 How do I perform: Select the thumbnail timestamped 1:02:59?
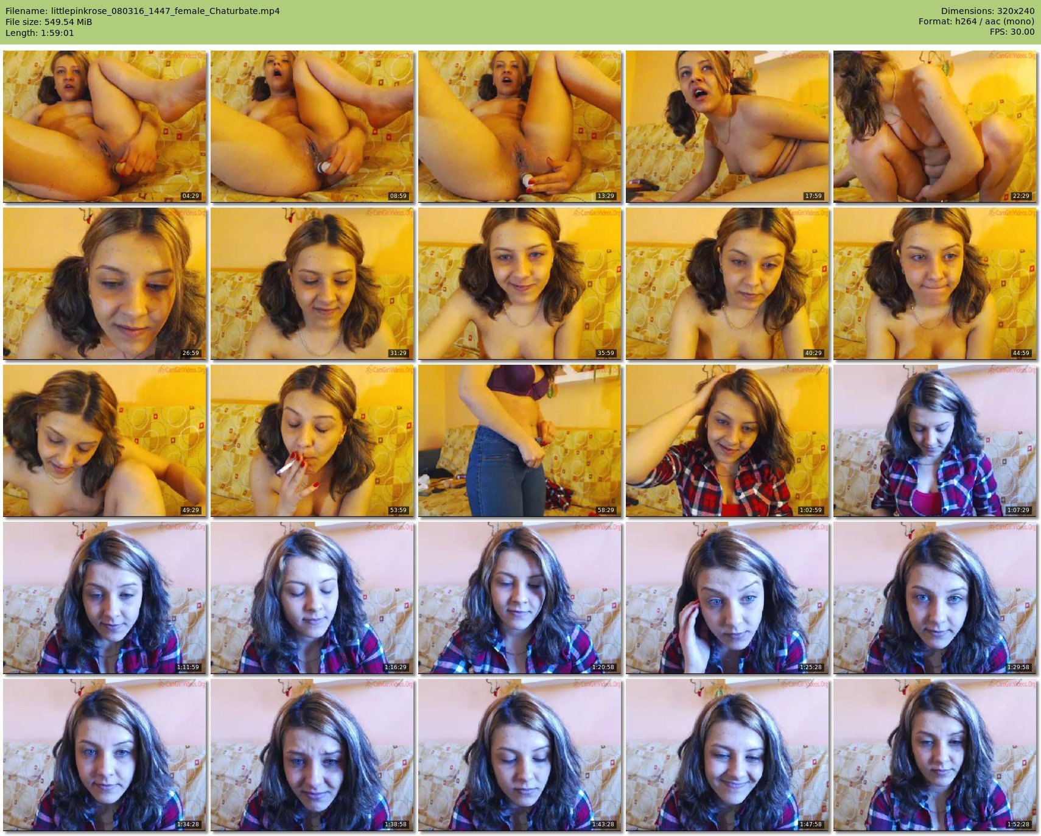[x=727, y=440]
